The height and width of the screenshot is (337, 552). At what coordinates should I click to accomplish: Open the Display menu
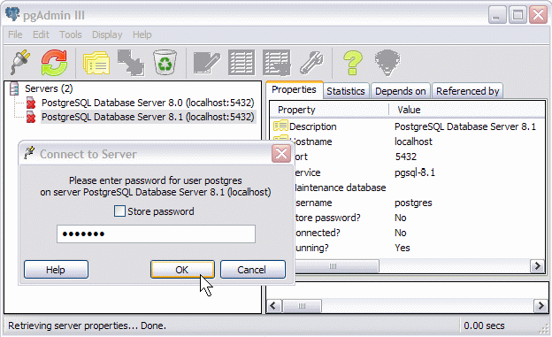pos(107,34)
